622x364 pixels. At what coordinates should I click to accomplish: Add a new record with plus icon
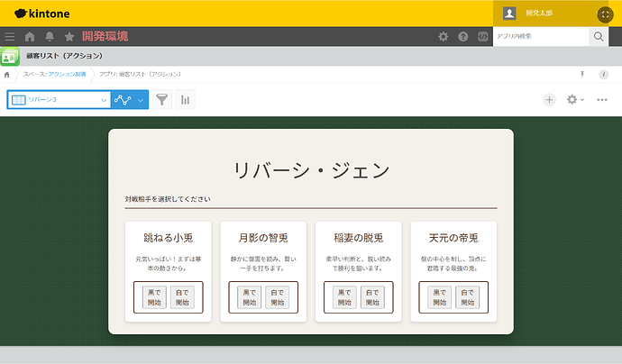click(x=549, y=100)
